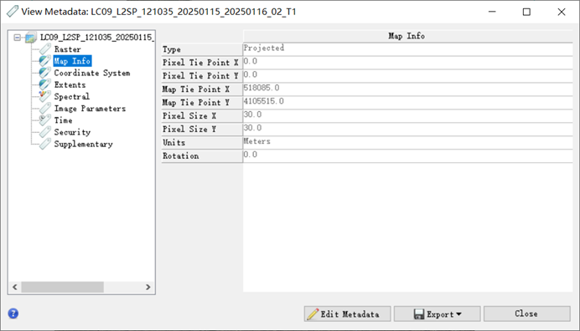The image size is (580, 331).
Task: Click the Rotation row label
Action: [202, 155]
